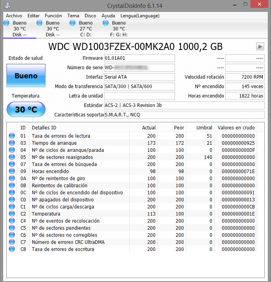Click status icon for errores CRC UltraDMA
The width and height of the screenshot is (271, 282).
[x=12, y=242]
